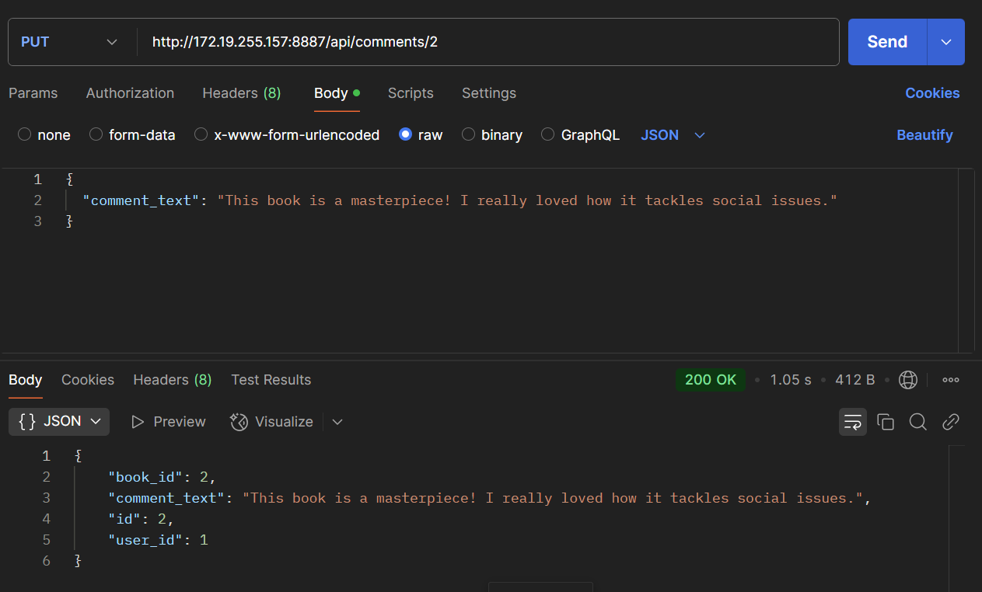Open the response Headers (8) tab
Screen dimensions: 982x592
[173, 380]
